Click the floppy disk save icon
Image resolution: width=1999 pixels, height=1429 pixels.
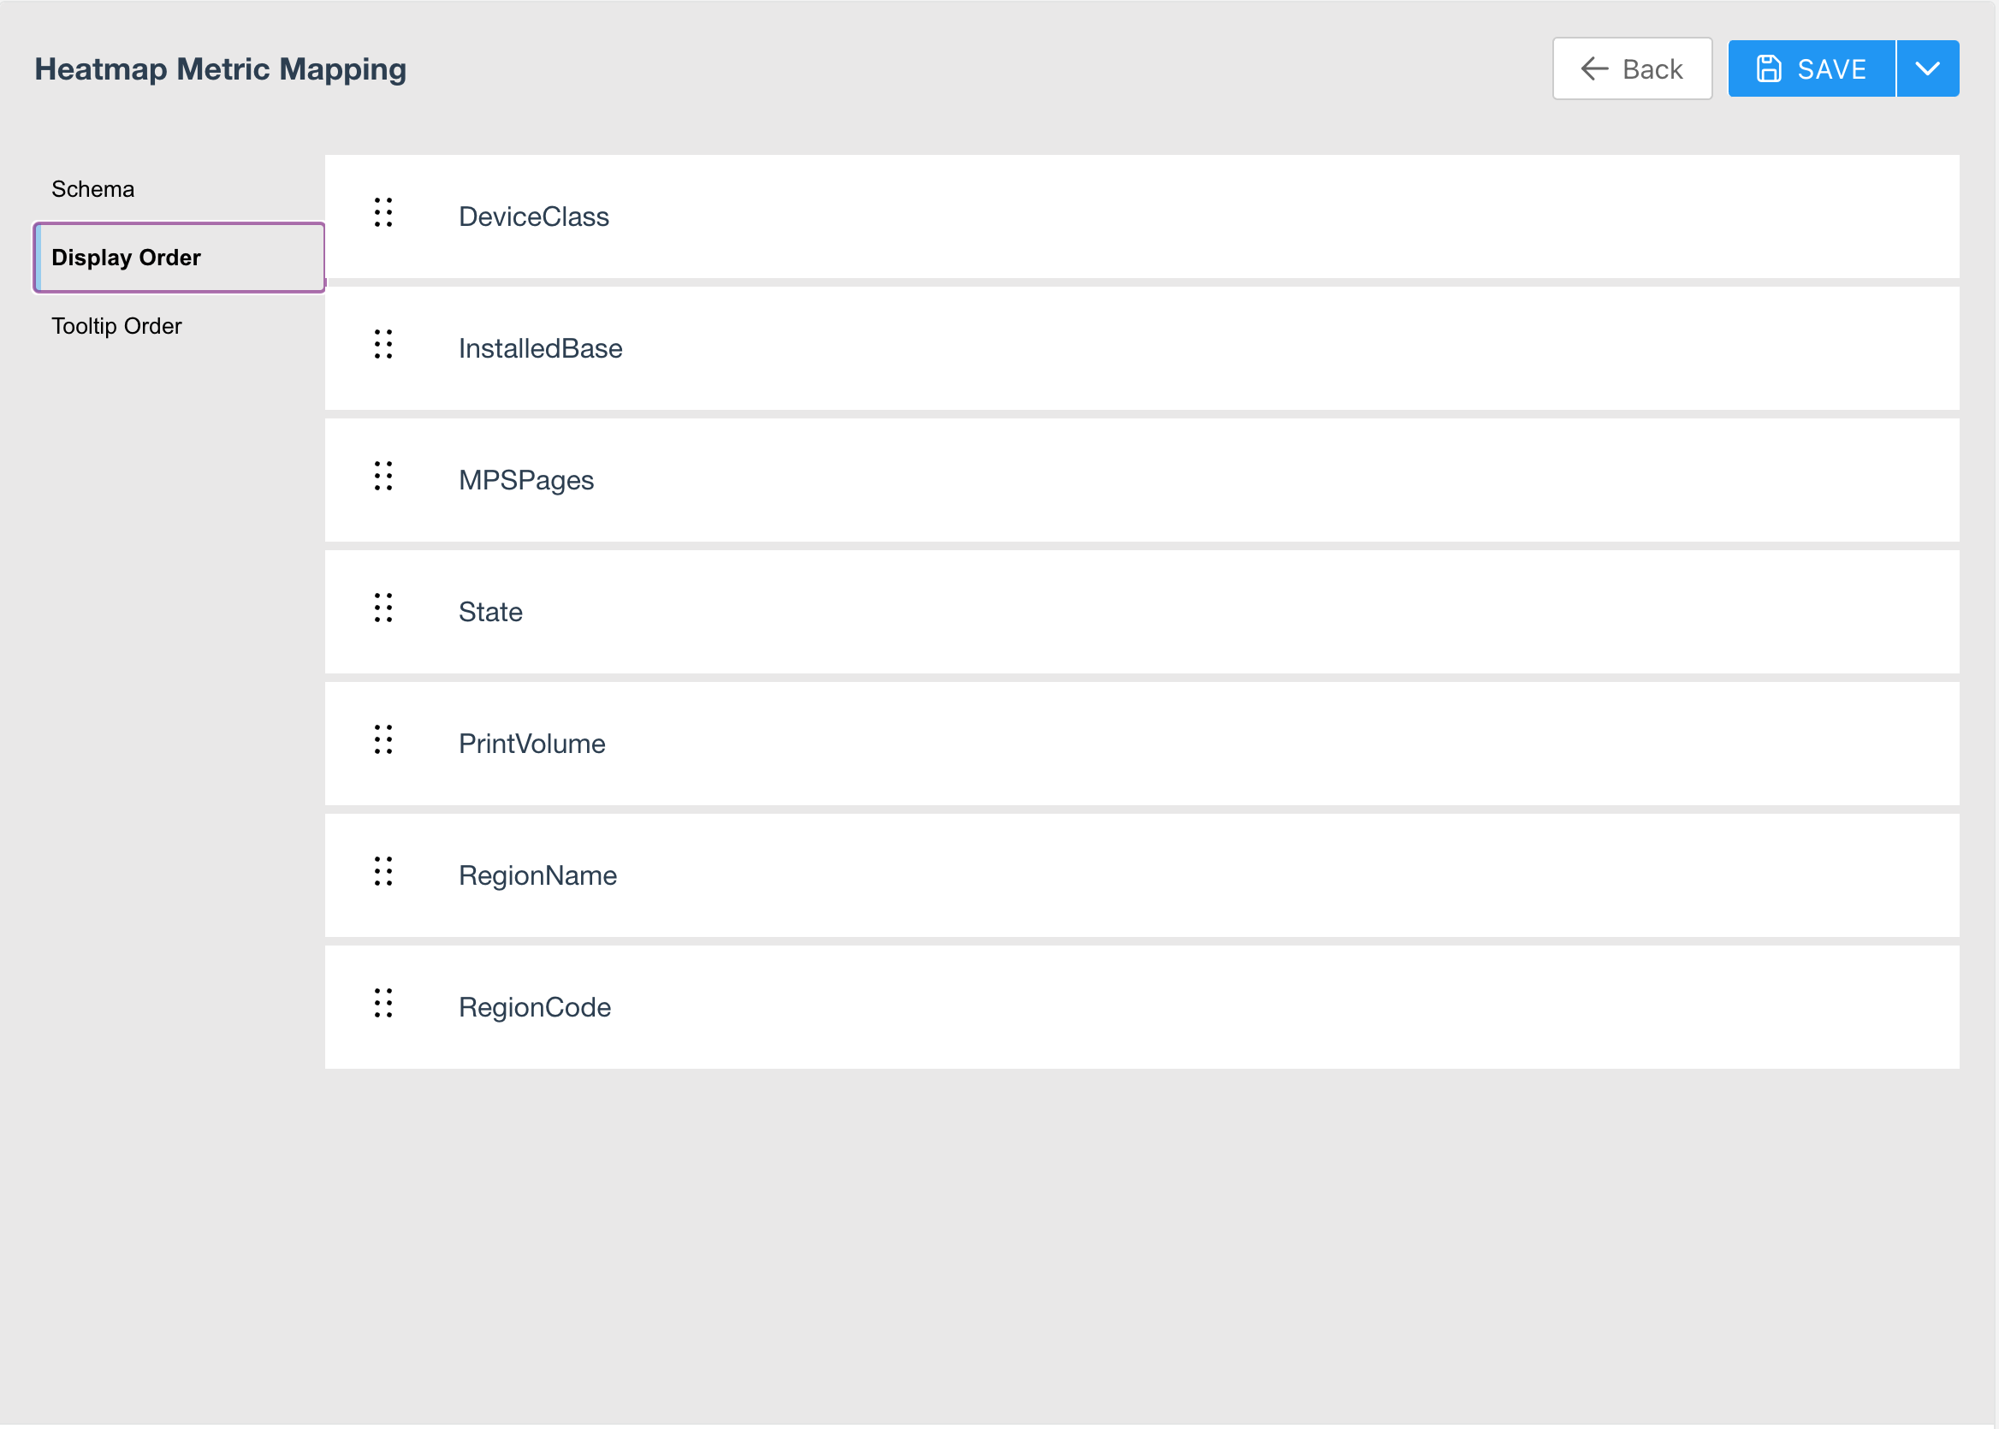click(1769, 68)
